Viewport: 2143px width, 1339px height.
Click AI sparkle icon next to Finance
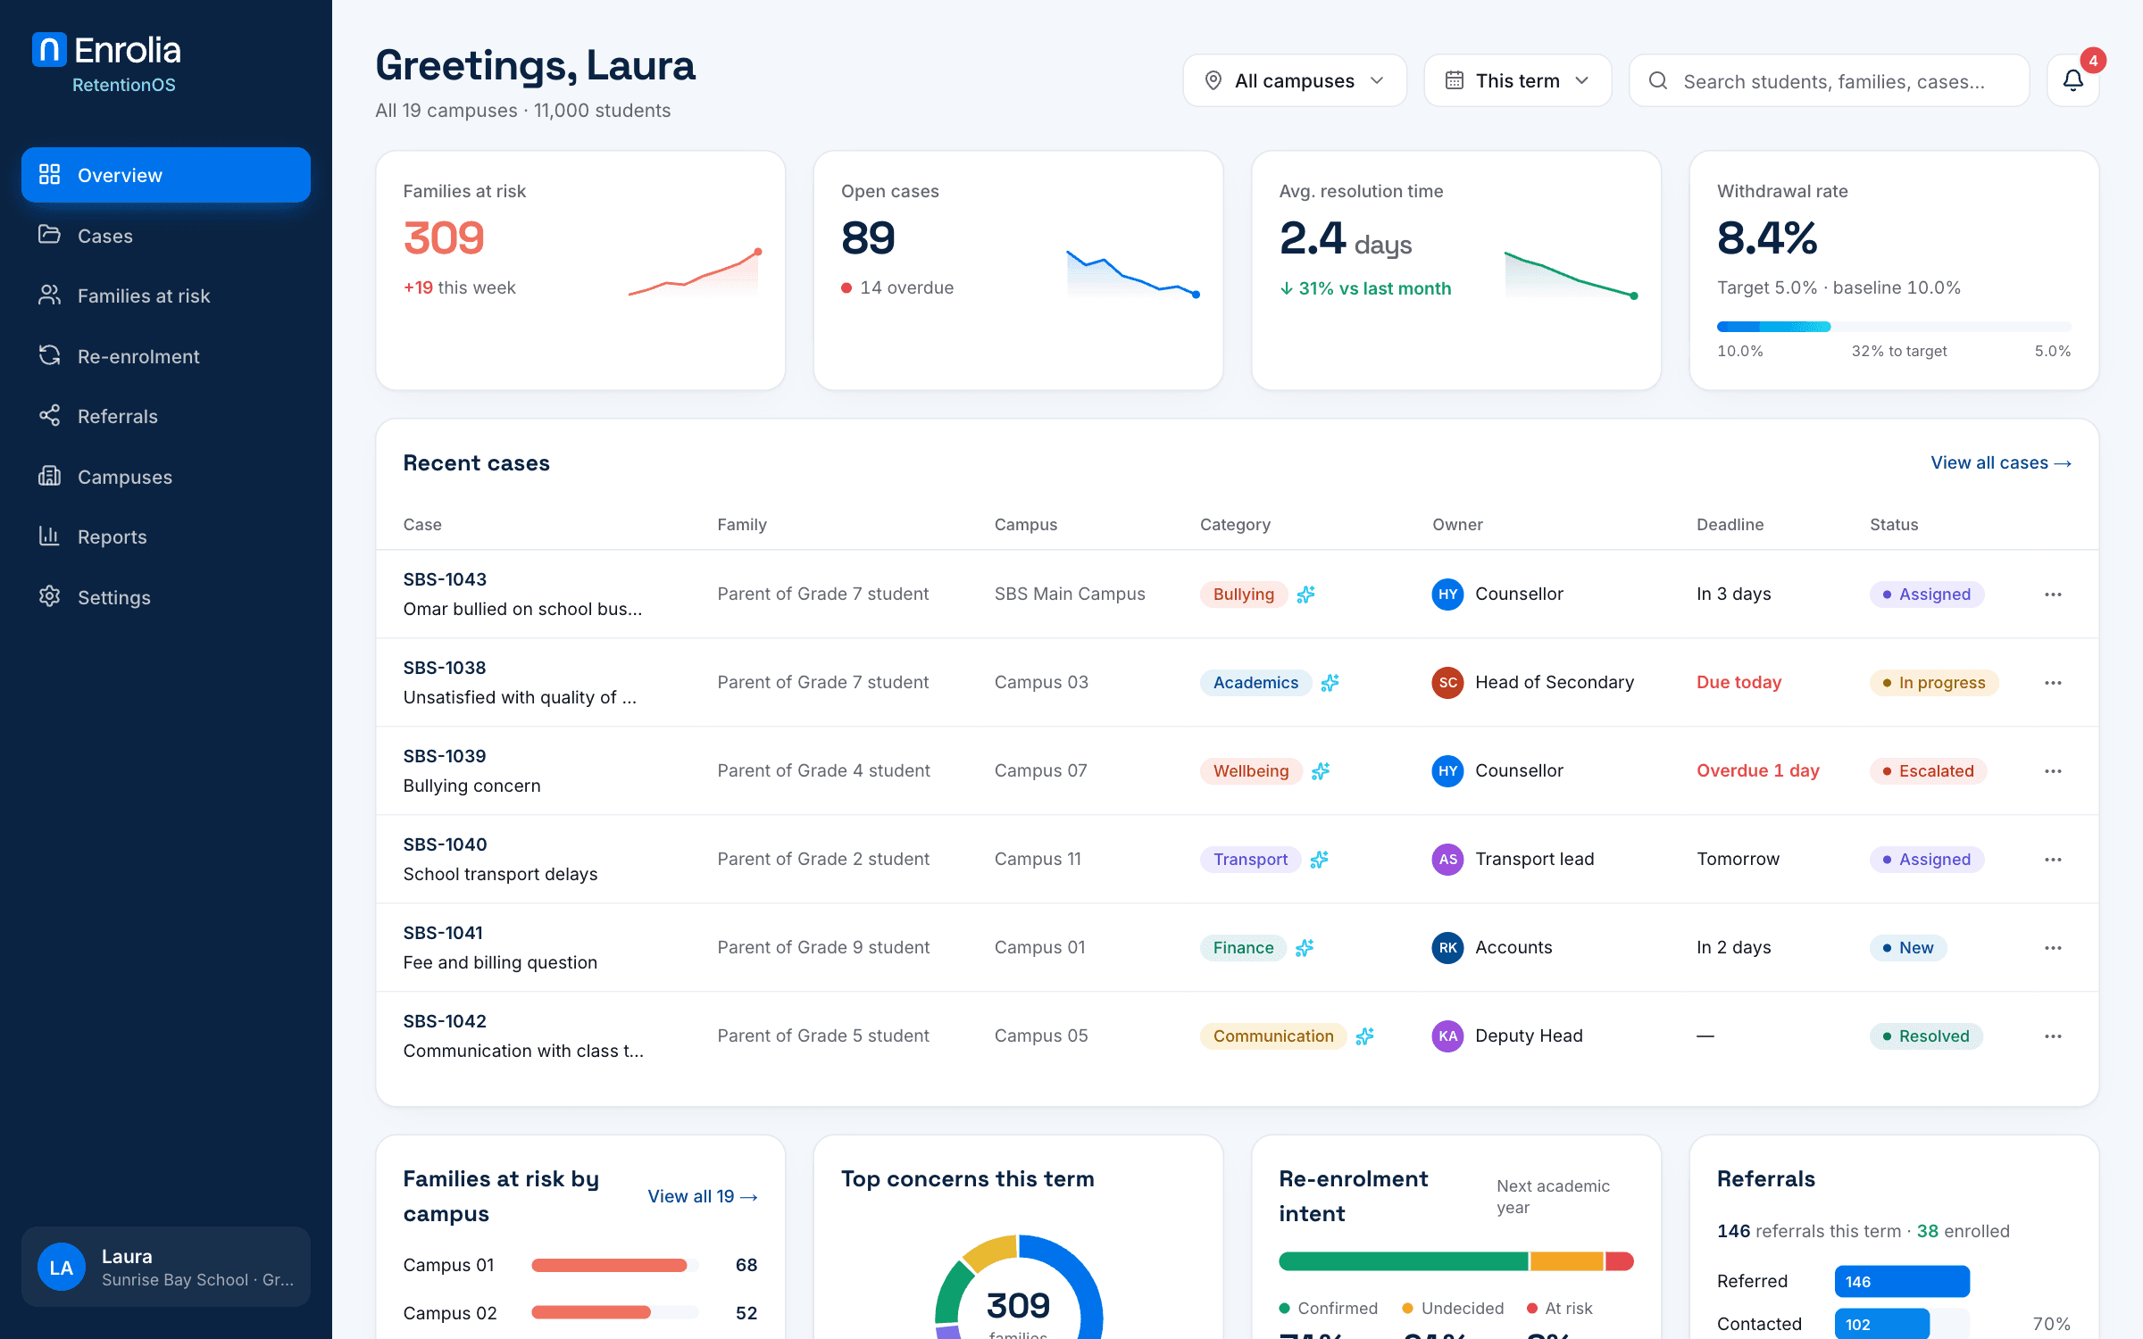pos(1305,948)
